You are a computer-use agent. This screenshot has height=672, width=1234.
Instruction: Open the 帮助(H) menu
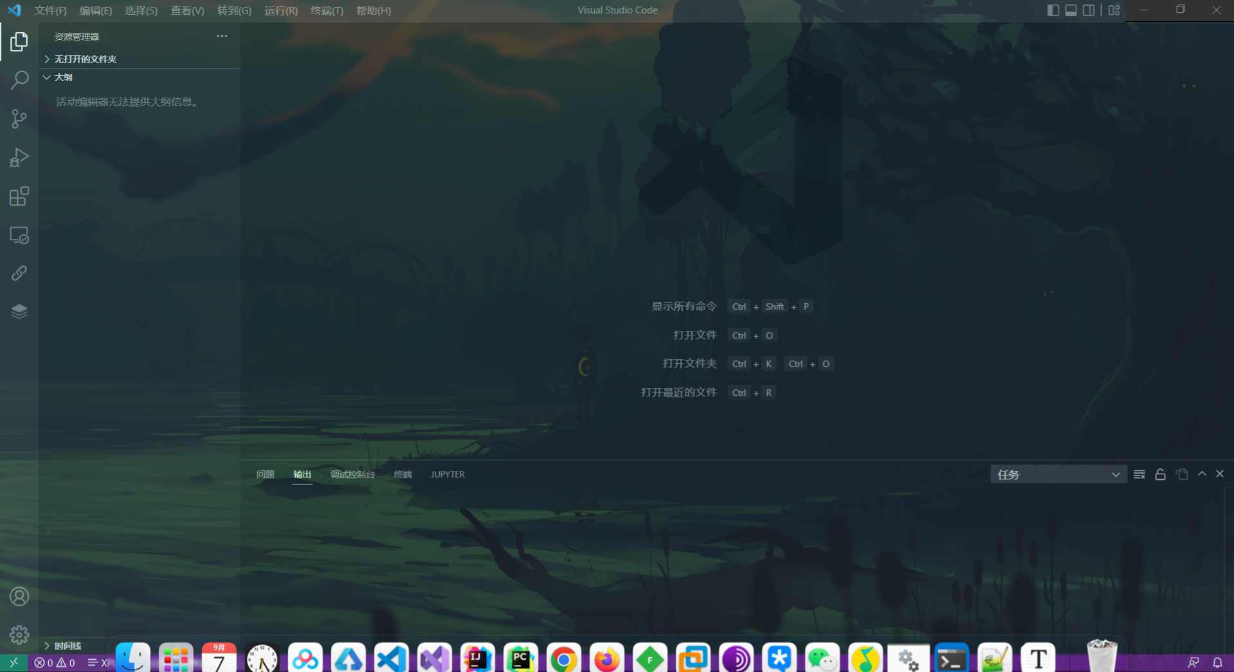[373, 10]
